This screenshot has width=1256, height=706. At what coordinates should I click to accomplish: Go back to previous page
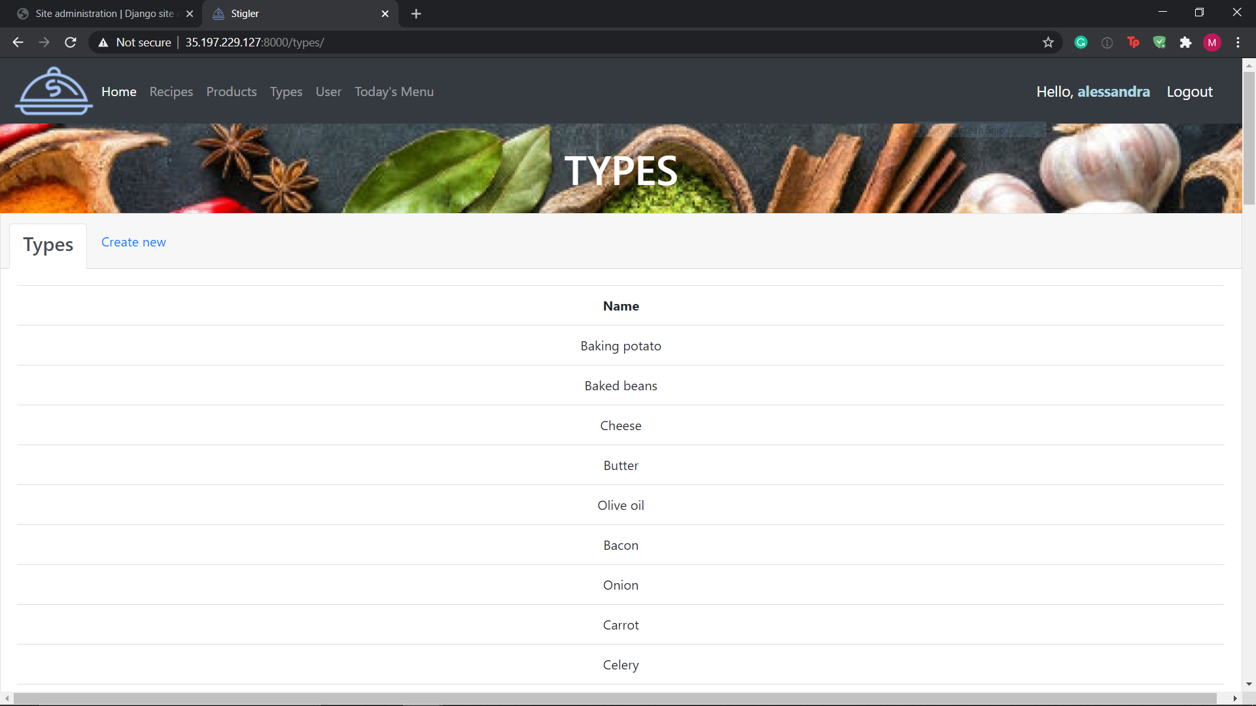coord(18,42)
